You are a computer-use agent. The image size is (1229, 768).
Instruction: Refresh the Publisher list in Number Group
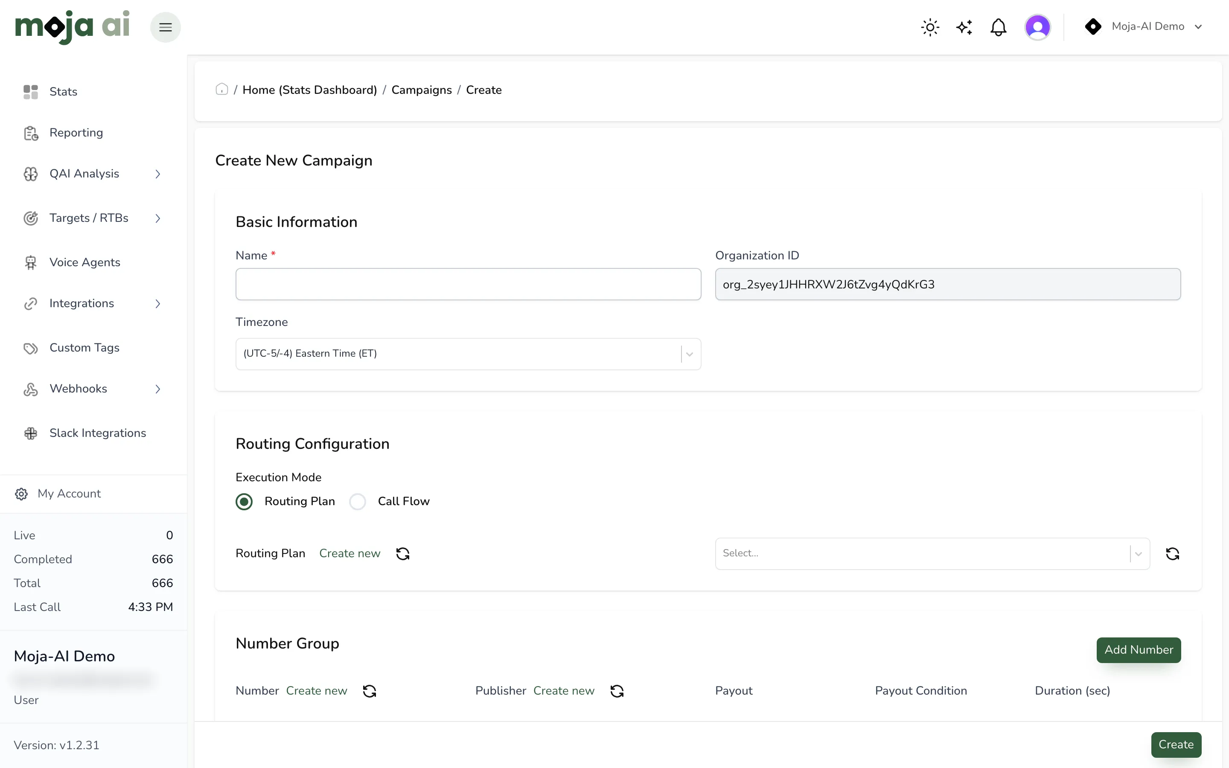(617, 691)
